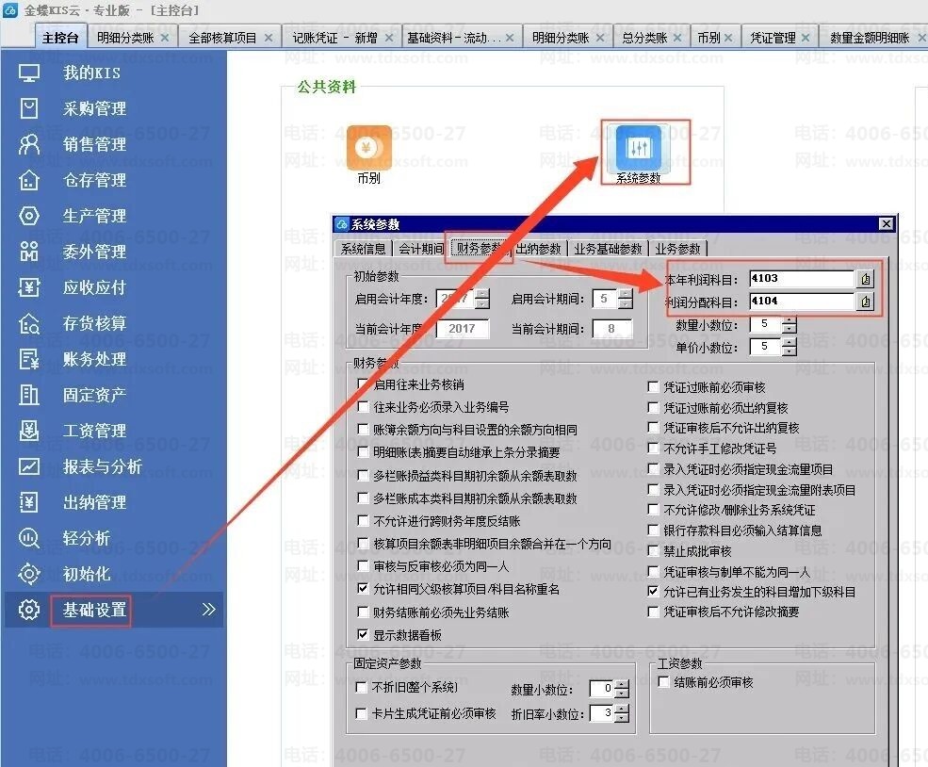The image size is (928, 767).
Task: Check 往来业务必须录入业务编号
Action: [364, 406]
